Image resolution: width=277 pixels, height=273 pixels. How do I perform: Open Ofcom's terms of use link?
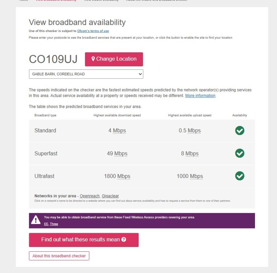tap(93, 31)
